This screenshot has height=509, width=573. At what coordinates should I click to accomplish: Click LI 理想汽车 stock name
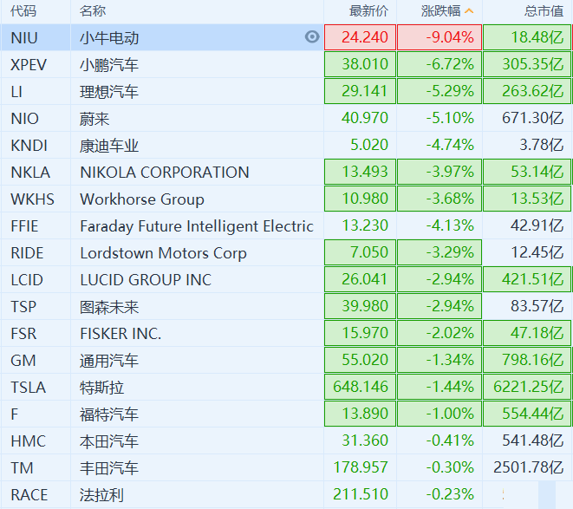click(x=108, y=92)
